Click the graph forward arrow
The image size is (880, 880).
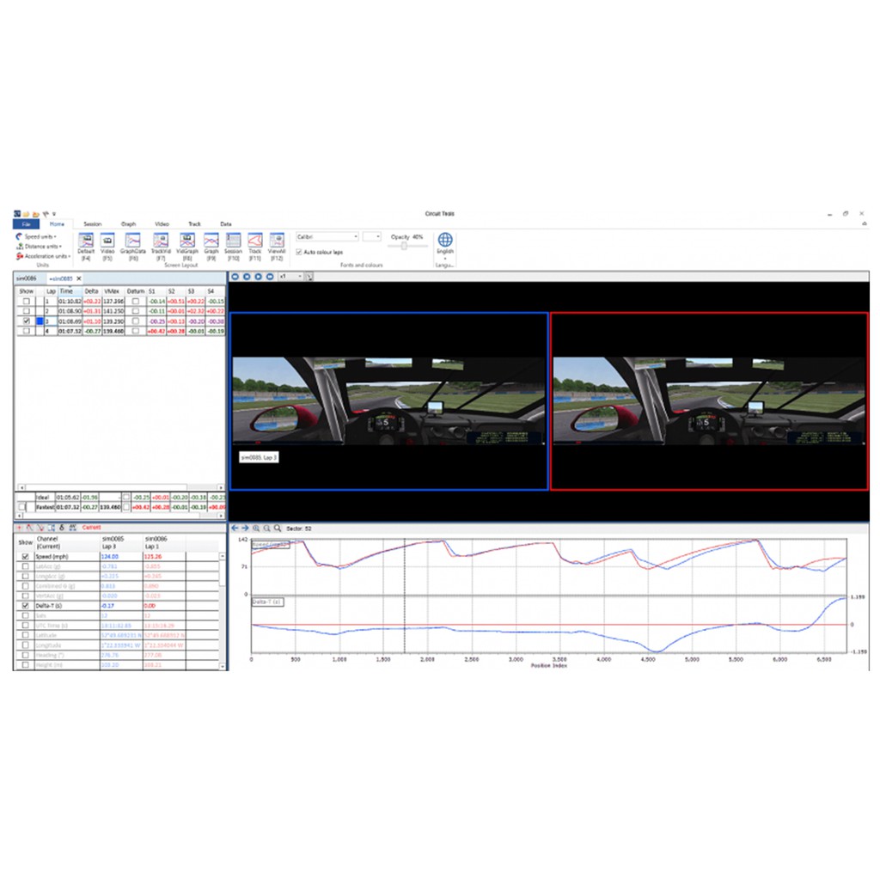[245, 529]
